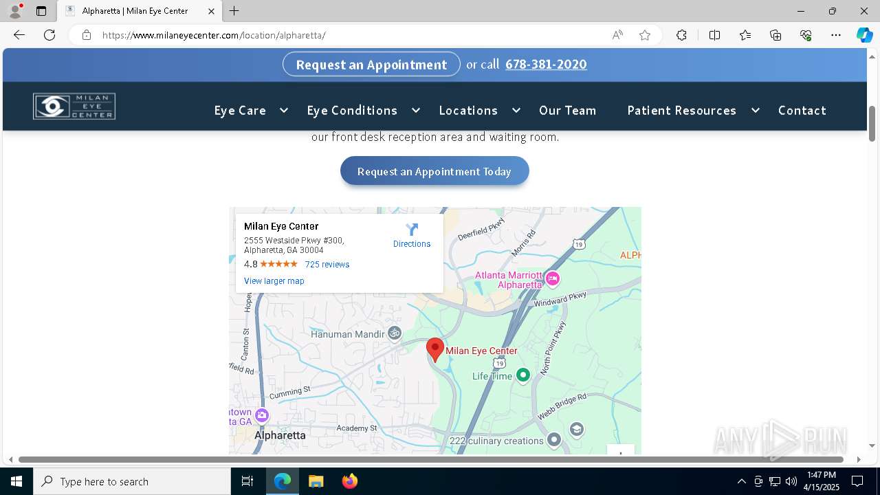
Task: Add page to favorites star icon
Action: [x=645, y=35]
